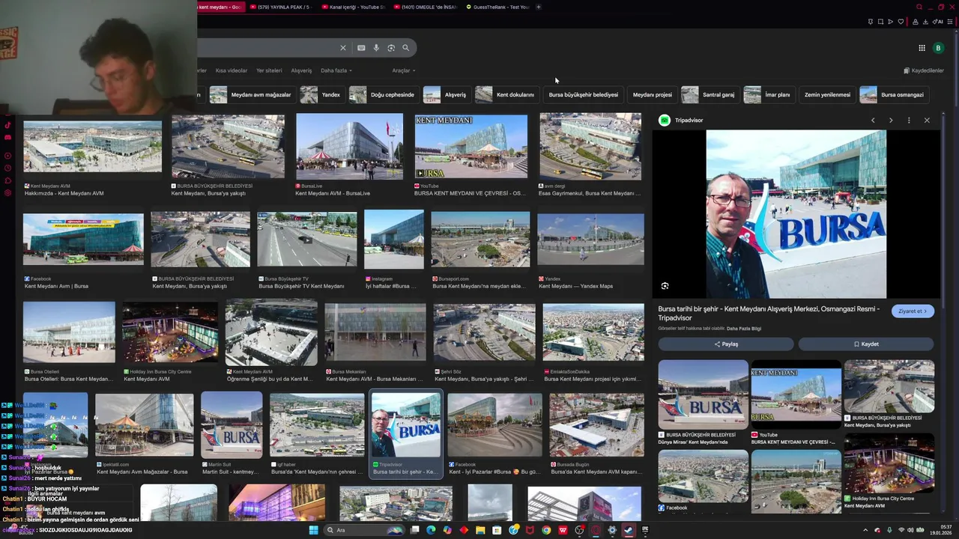Click the magnifier search button in search bar
The width and height of the screenshot is (959, 539).
pyautogui.click(x=406, y=48)
